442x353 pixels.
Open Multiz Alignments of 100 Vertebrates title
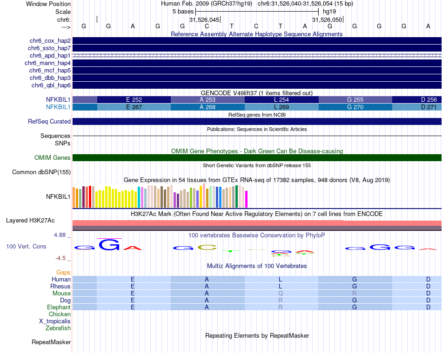(x=257, y=266)
